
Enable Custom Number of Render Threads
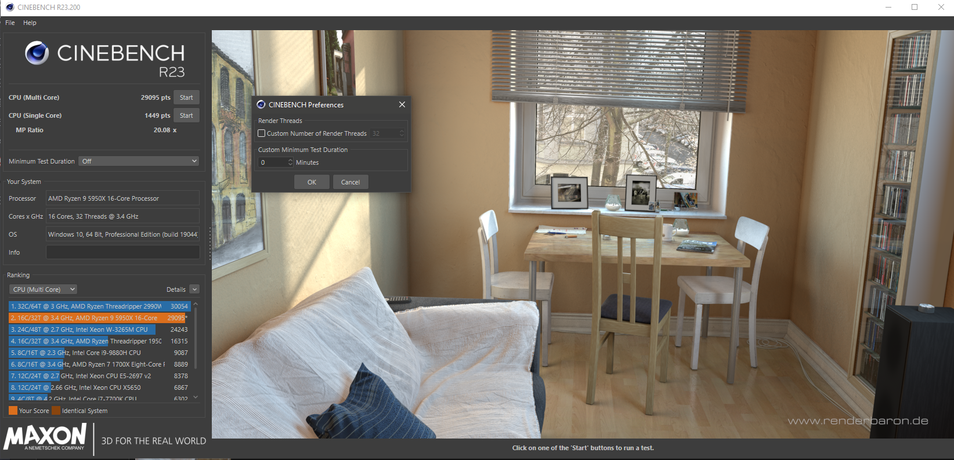[x=262, y=133]
